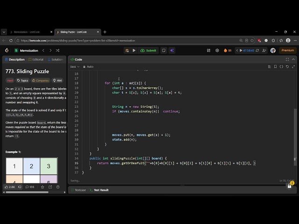Open the profile avatar menu

[x=273, y=50]
